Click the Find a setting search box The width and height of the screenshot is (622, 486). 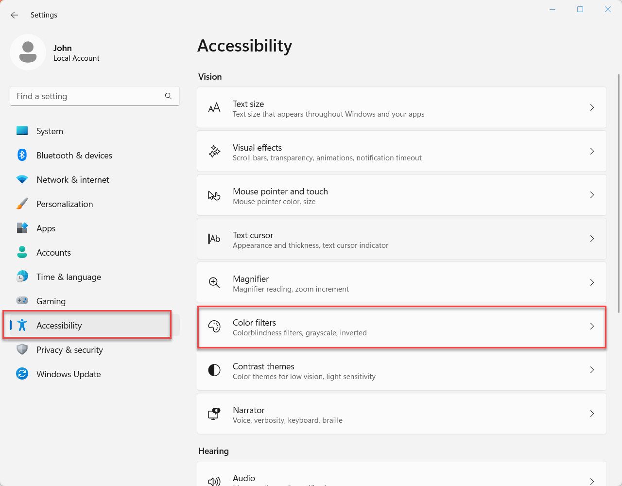coord(95,96)
